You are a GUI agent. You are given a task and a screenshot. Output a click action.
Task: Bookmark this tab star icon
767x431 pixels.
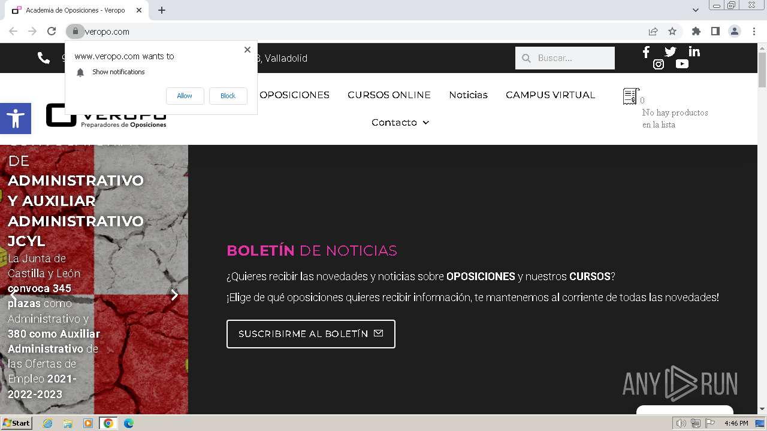(x=672, y=31)
